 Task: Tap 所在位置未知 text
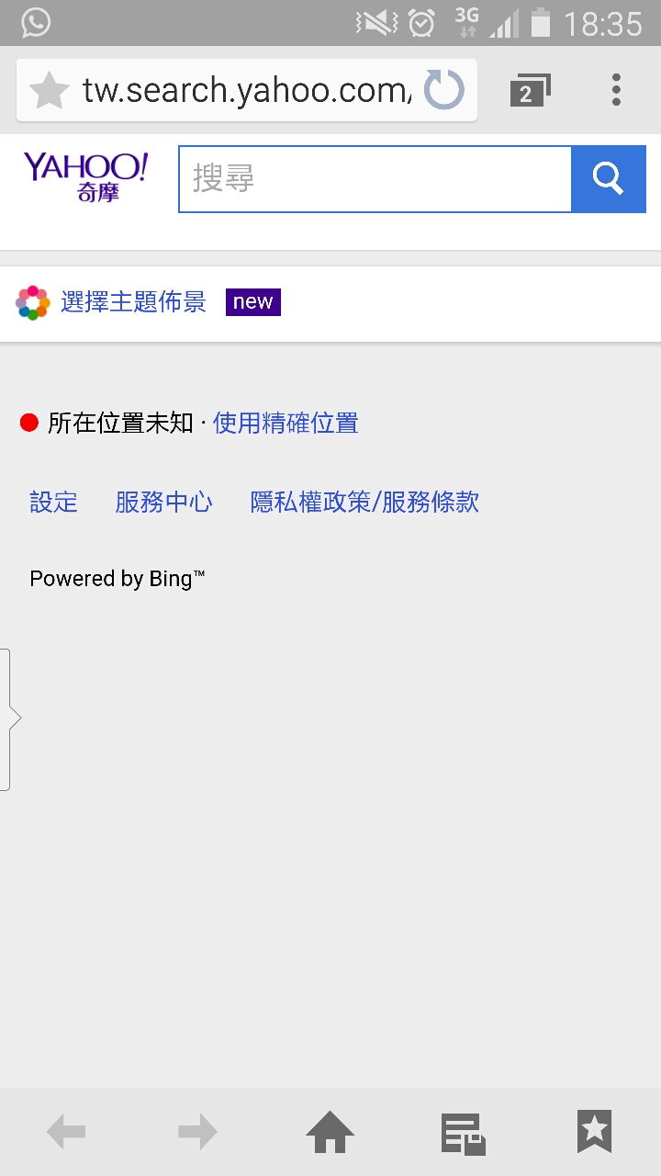[120, 424]
